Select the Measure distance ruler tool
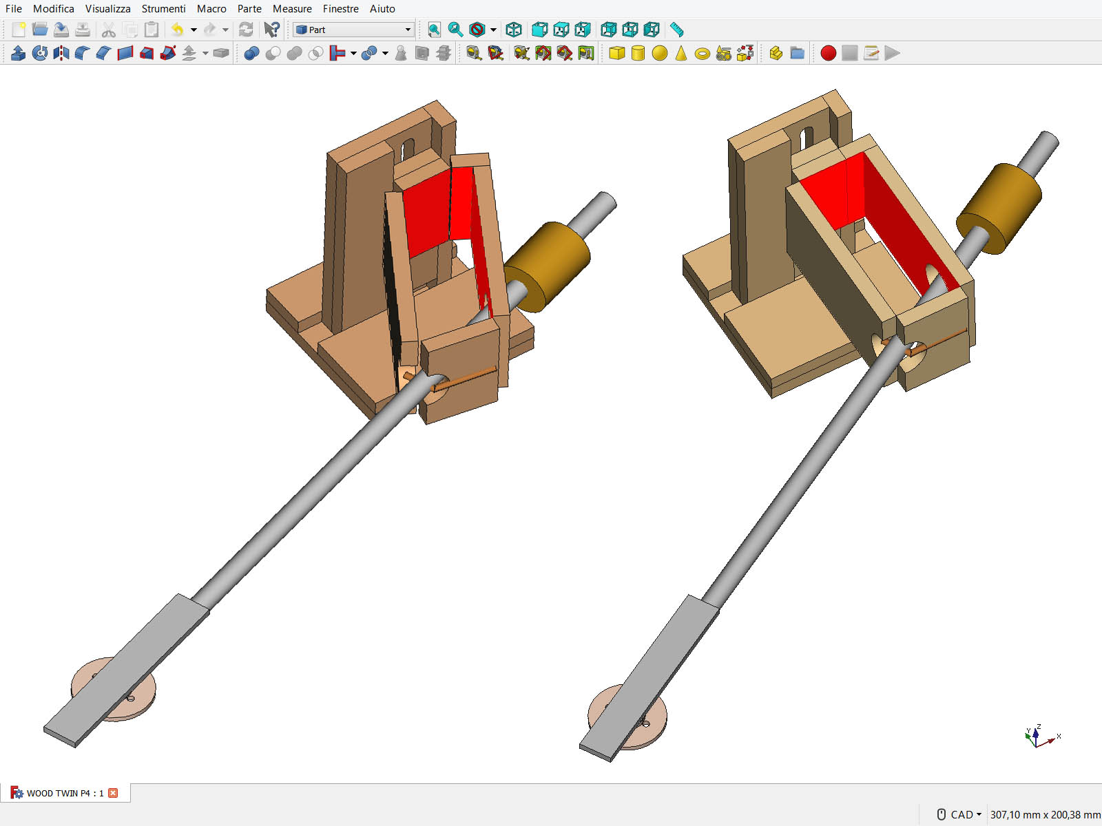 pos(677,30)
